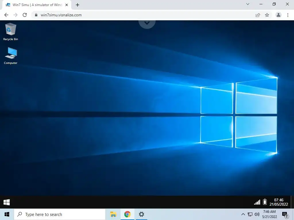Go back in the browser
294x220 pixels.
[6, 15]
